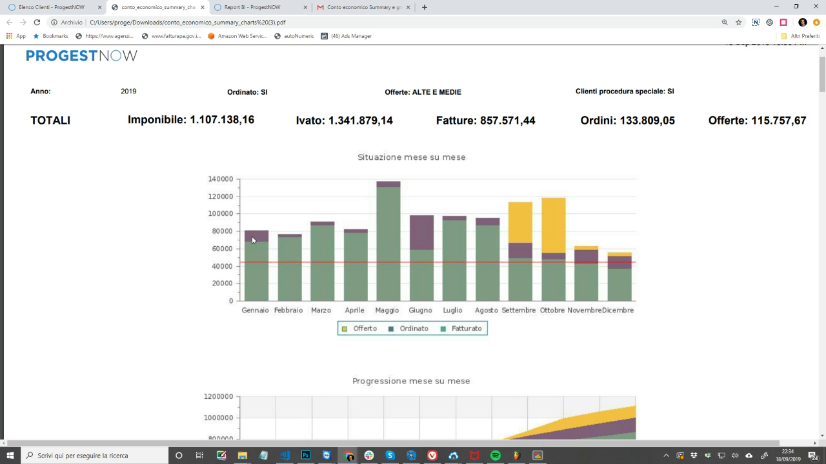Open Spotify from the taskbar
Screen dimensions: 826x464
(x=496, y=455)
